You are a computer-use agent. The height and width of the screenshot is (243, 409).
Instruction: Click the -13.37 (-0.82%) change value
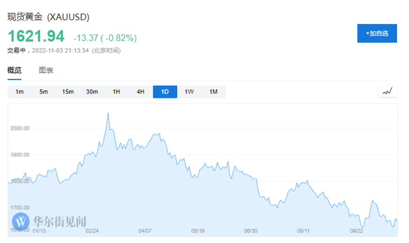click(x=105, y=38)
